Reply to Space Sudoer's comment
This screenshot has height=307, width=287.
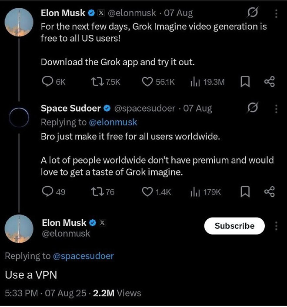[x=47, y=191]
